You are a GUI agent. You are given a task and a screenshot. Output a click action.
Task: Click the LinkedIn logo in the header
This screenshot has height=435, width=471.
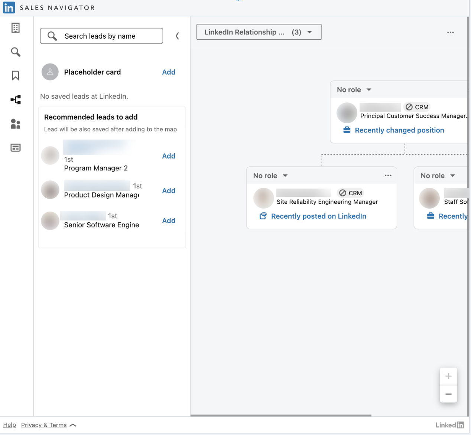coord(9,7)
